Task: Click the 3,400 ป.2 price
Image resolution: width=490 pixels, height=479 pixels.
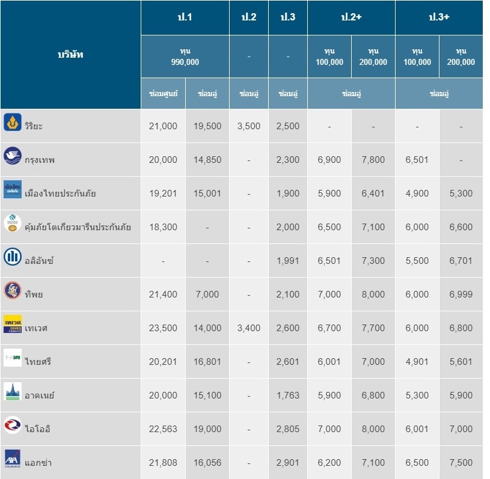Action: click(249, 328)
